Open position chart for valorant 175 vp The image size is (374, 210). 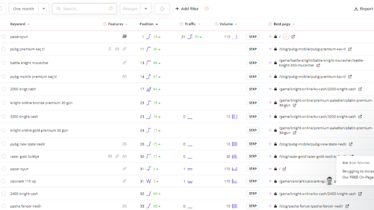click(149, 181)
